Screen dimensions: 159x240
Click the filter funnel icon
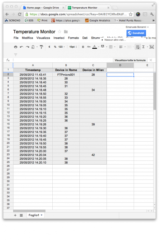(x=16, y=55)
